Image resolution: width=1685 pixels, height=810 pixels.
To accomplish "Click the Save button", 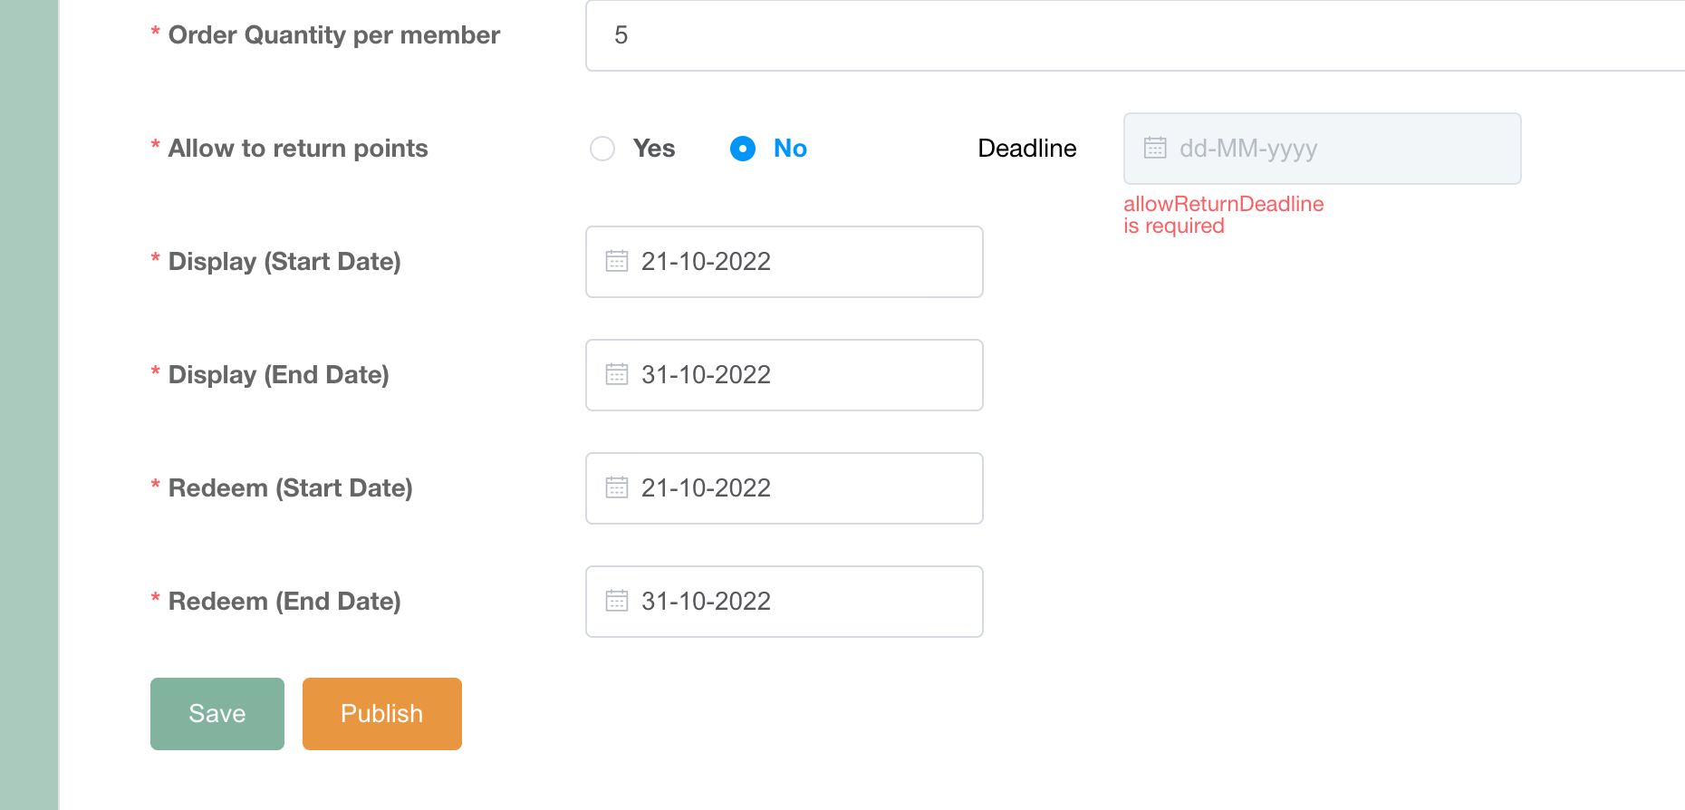I will pyautogui.click(x=217, y=714).
